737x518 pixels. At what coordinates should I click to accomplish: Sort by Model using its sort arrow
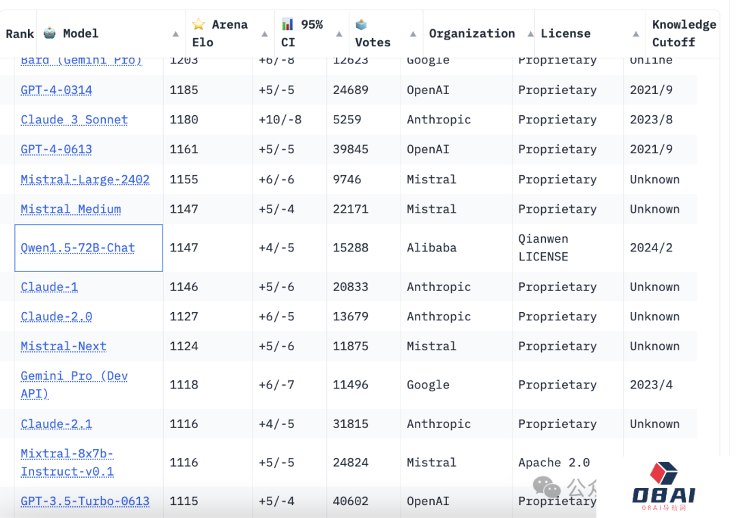[176, 34]
